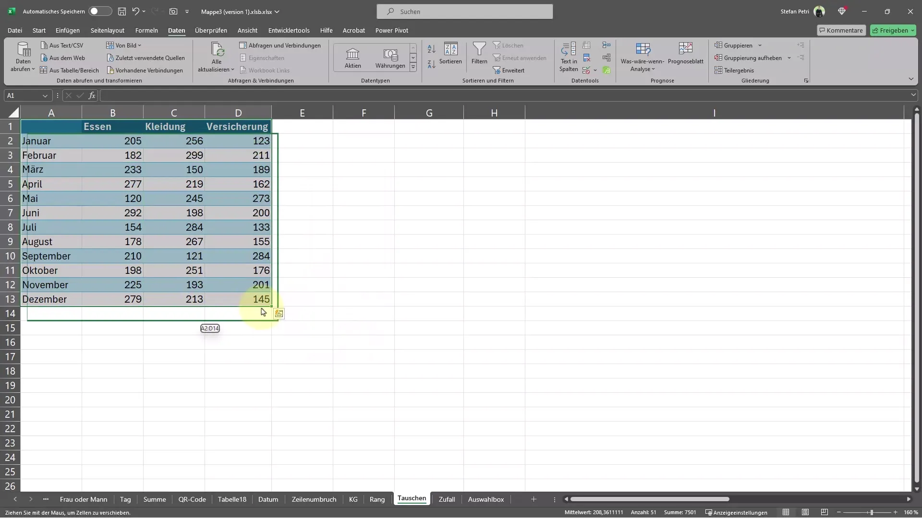This screenshot has height=518, width=922.
Task: Click the Datenüberprüfung icon
Action: (586, 71)
